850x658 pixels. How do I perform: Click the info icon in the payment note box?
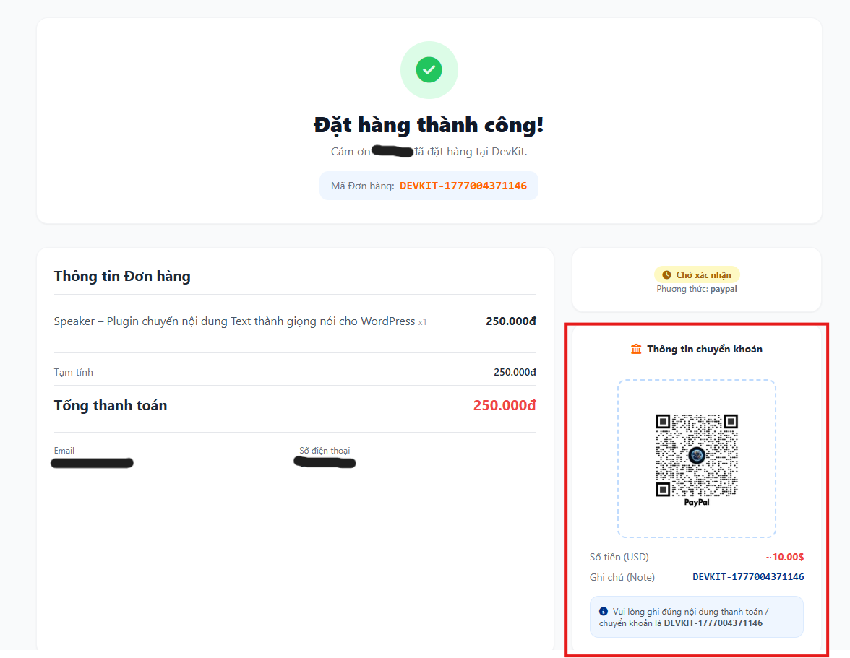tap(604, 610)
